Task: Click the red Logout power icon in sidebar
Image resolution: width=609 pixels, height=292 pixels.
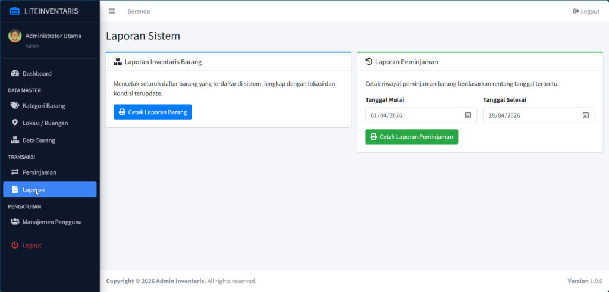Action: (x=15, y=246)
